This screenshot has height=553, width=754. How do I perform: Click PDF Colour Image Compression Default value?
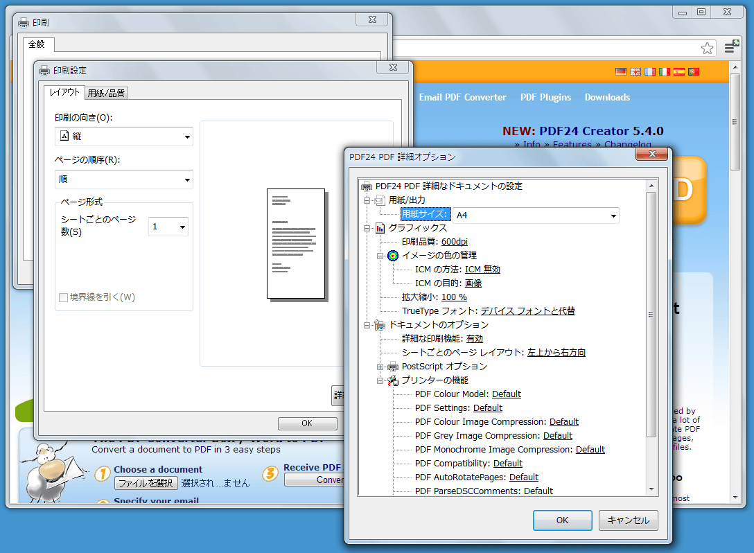coord(564,422)
